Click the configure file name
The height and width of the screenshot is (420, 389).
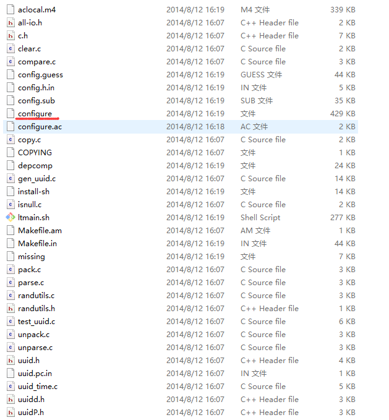coord(35,114)
